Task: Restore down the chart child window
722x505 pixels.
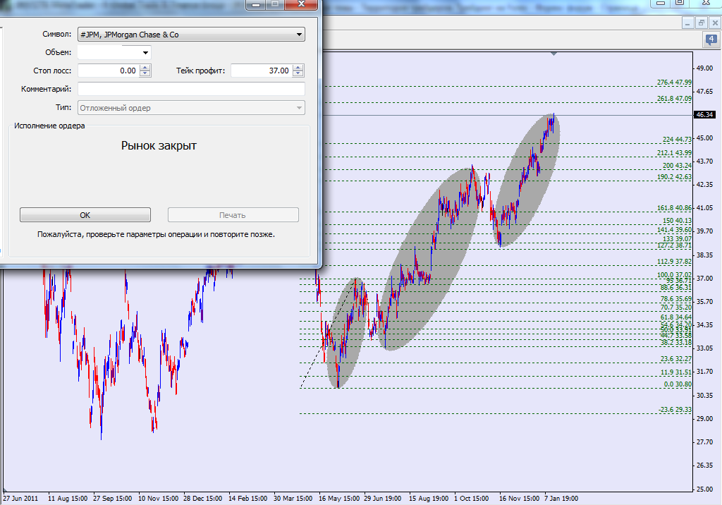Action: click(x=702, y=23)
